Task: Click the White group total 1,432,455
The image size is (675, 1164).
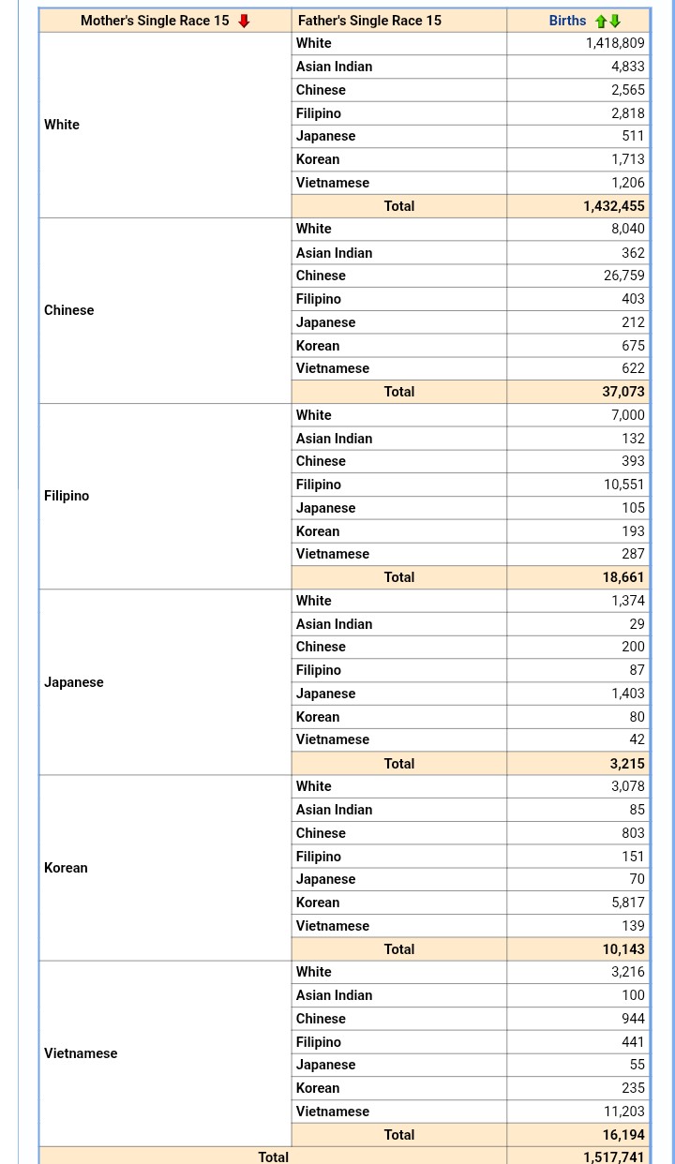Action: (614, 206)
